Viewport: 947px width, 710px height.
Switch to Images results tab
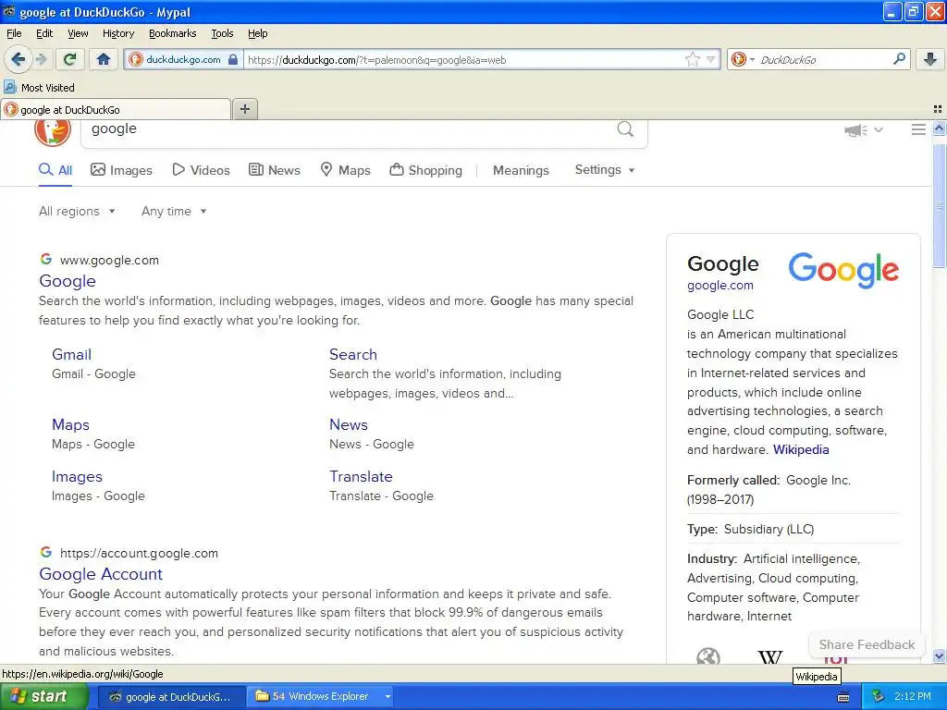click(x=121, y=170)
